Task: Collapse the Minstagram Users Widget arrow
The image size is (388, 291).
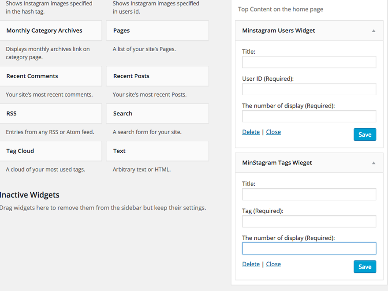Action: click(373, 31)
